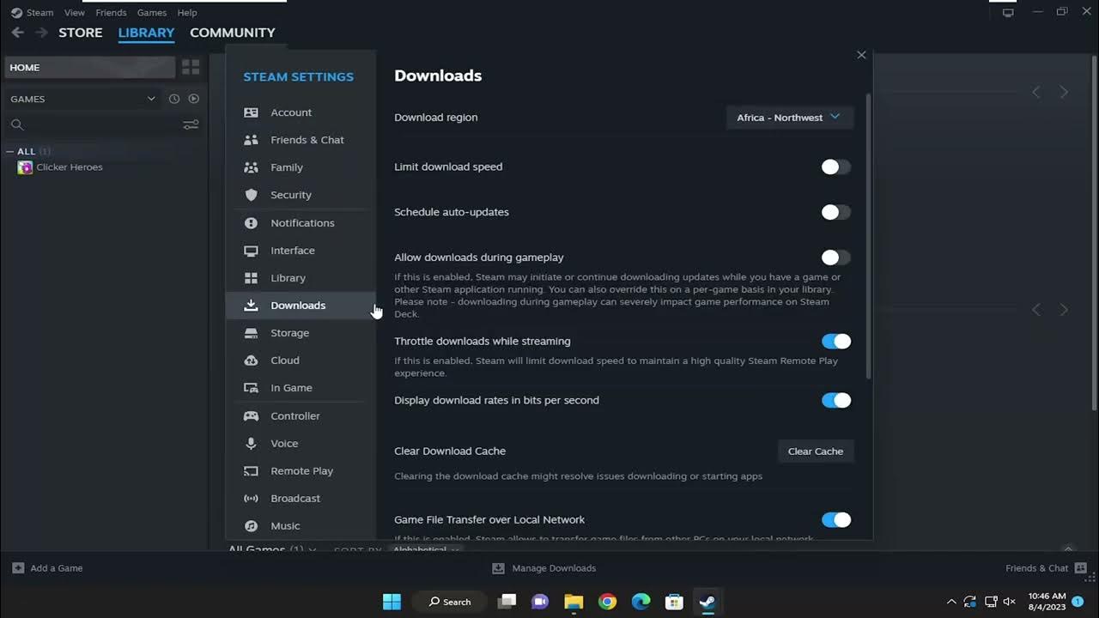Screen dimensions: 1099x618
Task: Toggle Display download rates in bits
Action: point(835,401)
